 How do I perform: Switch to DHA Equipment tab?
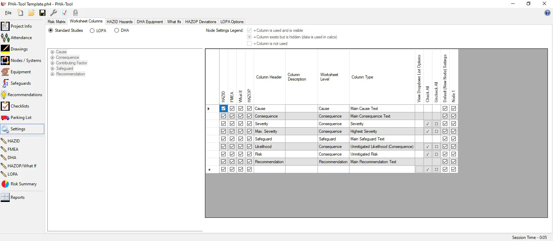150,22
